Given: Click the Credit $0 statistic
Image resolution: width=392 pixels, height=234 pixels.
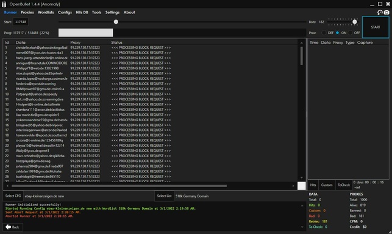Looking at the screenshot, I should (358, 227).
